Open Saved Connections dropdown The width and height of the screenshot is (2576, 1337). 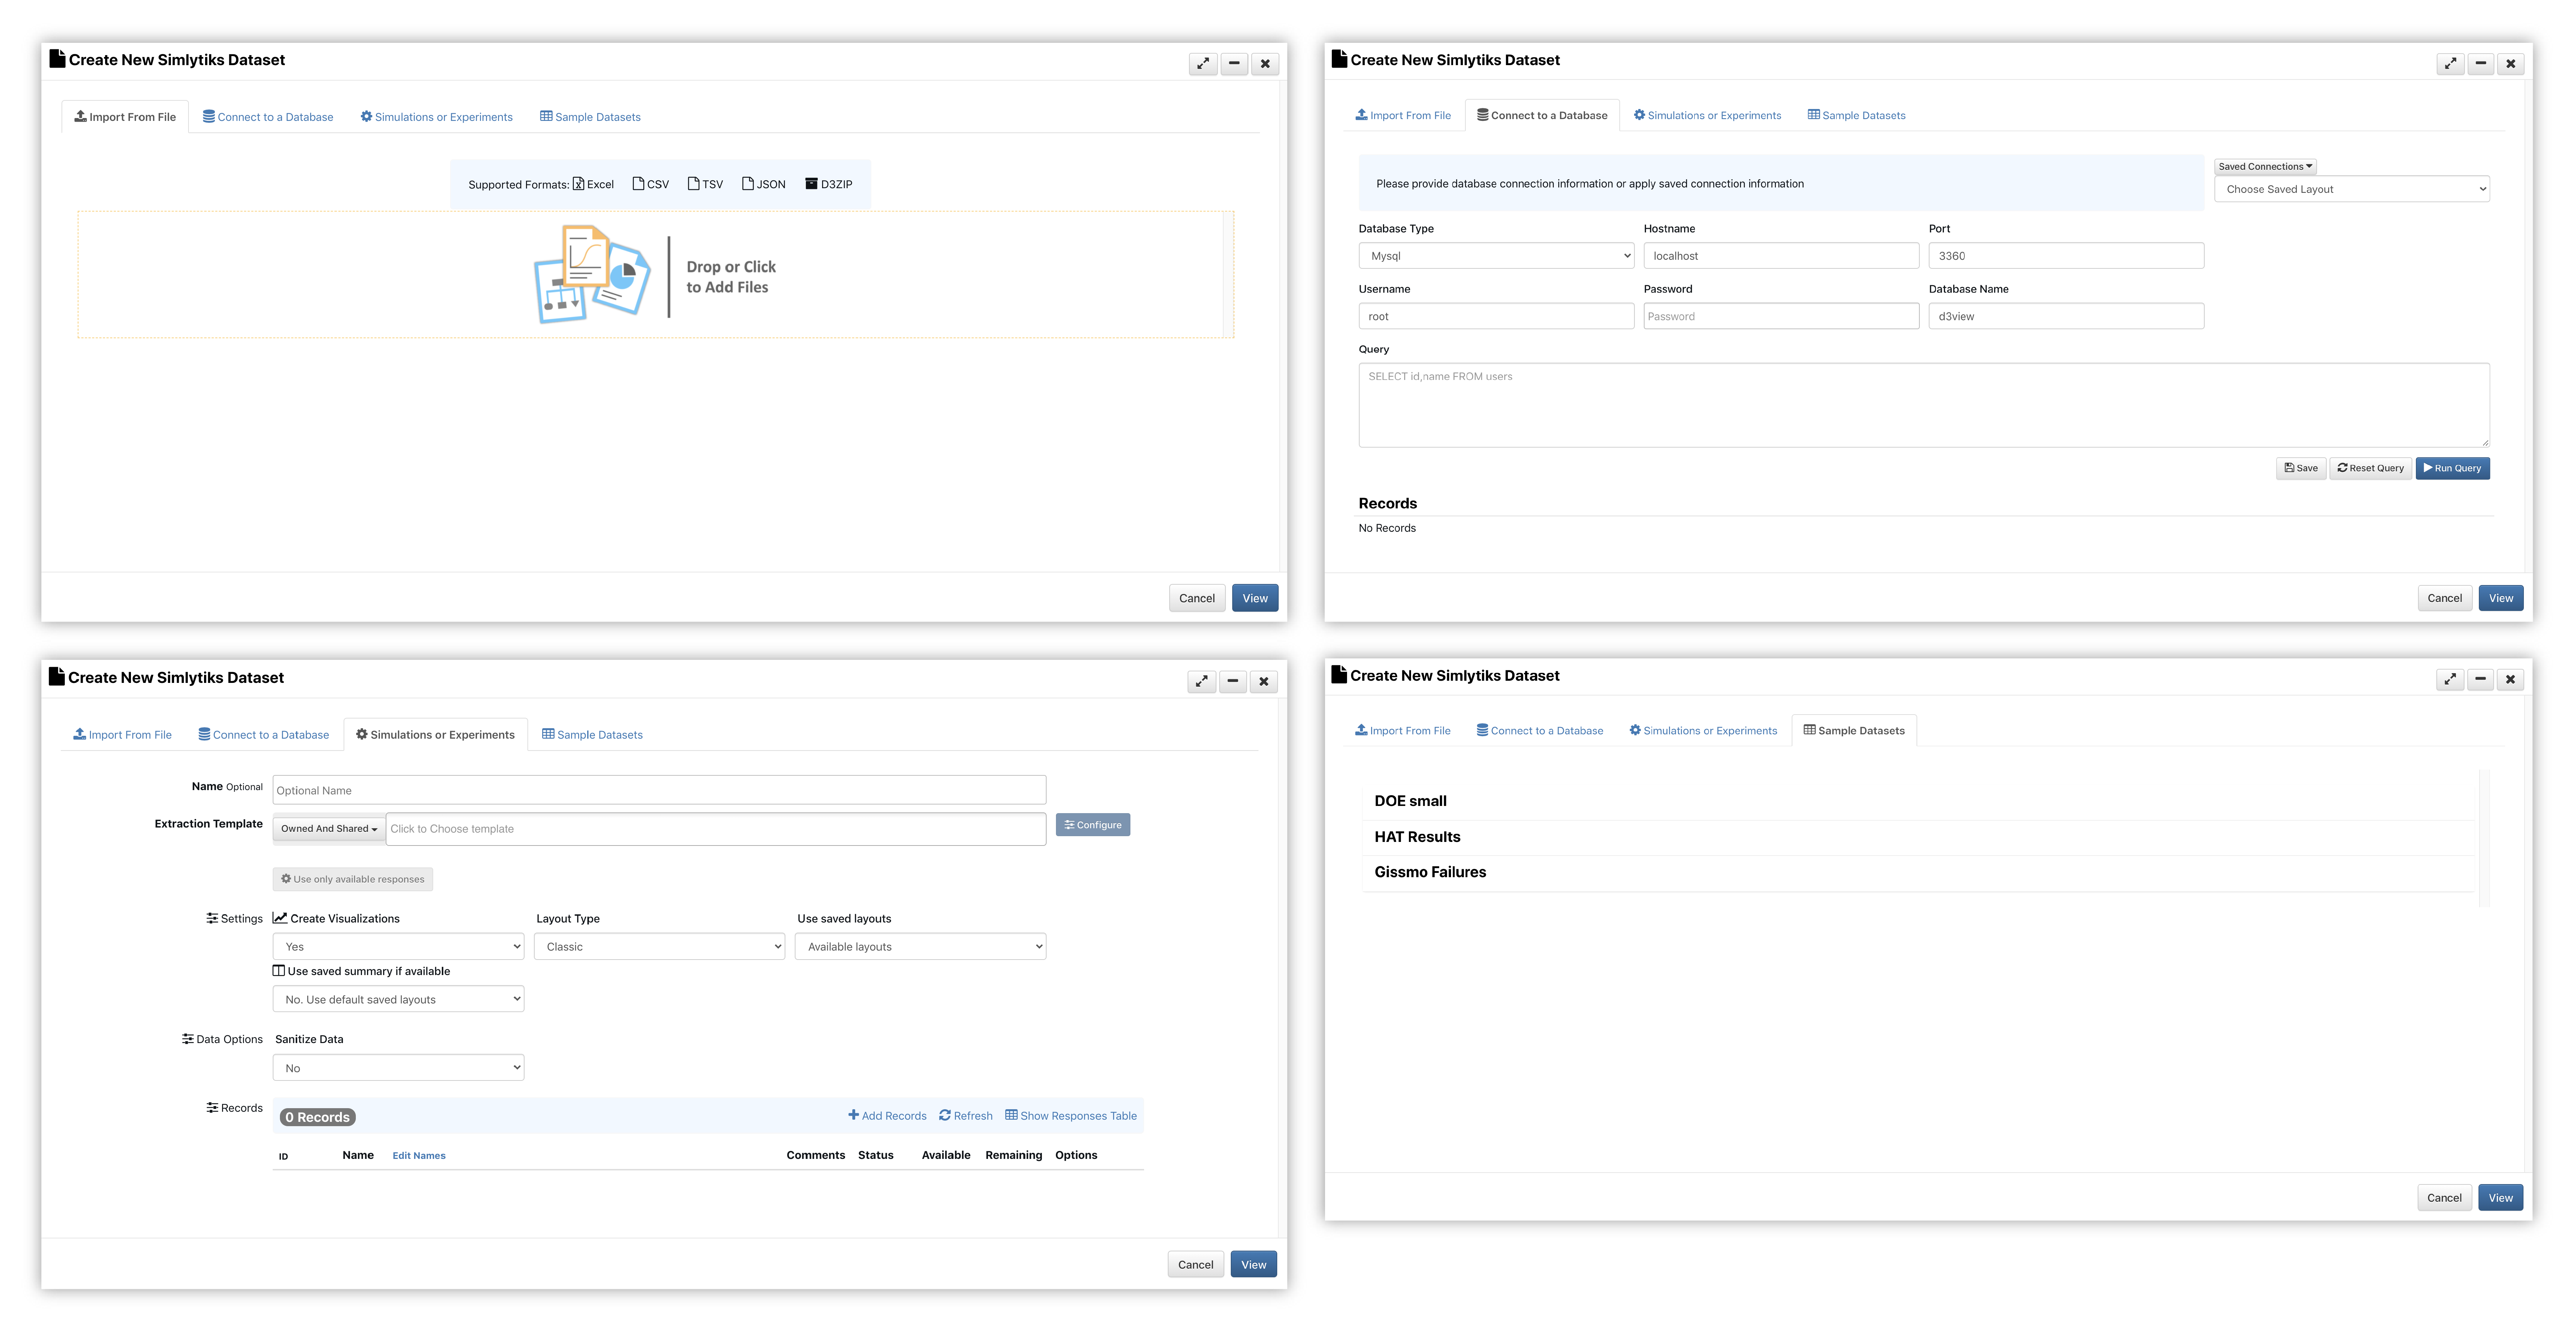[2265, 167]
